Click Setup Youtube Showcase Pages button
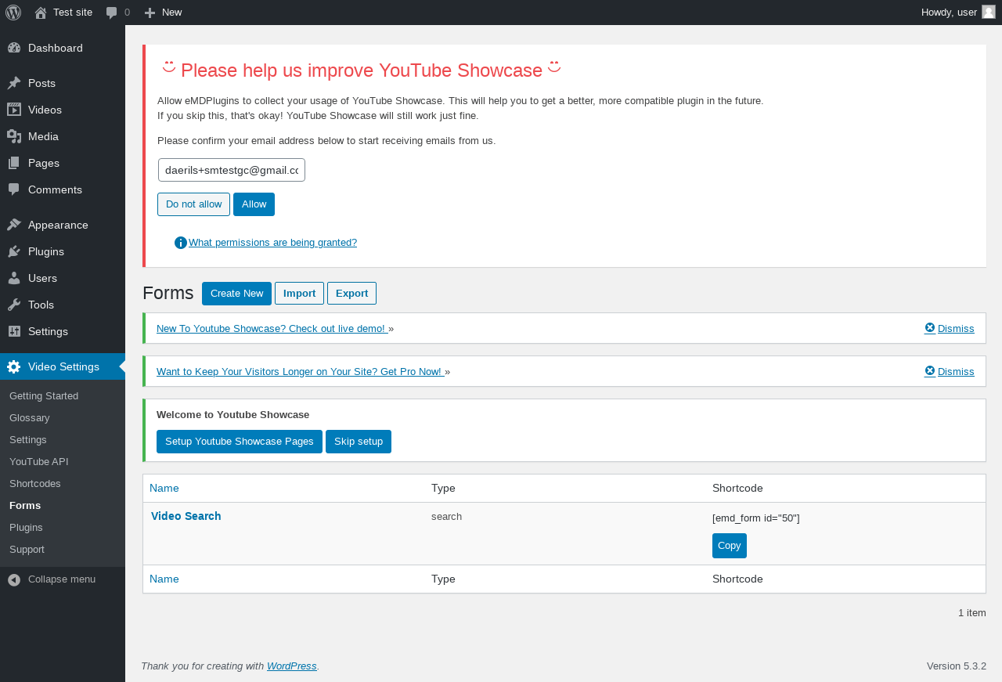 tap(240, 442)
